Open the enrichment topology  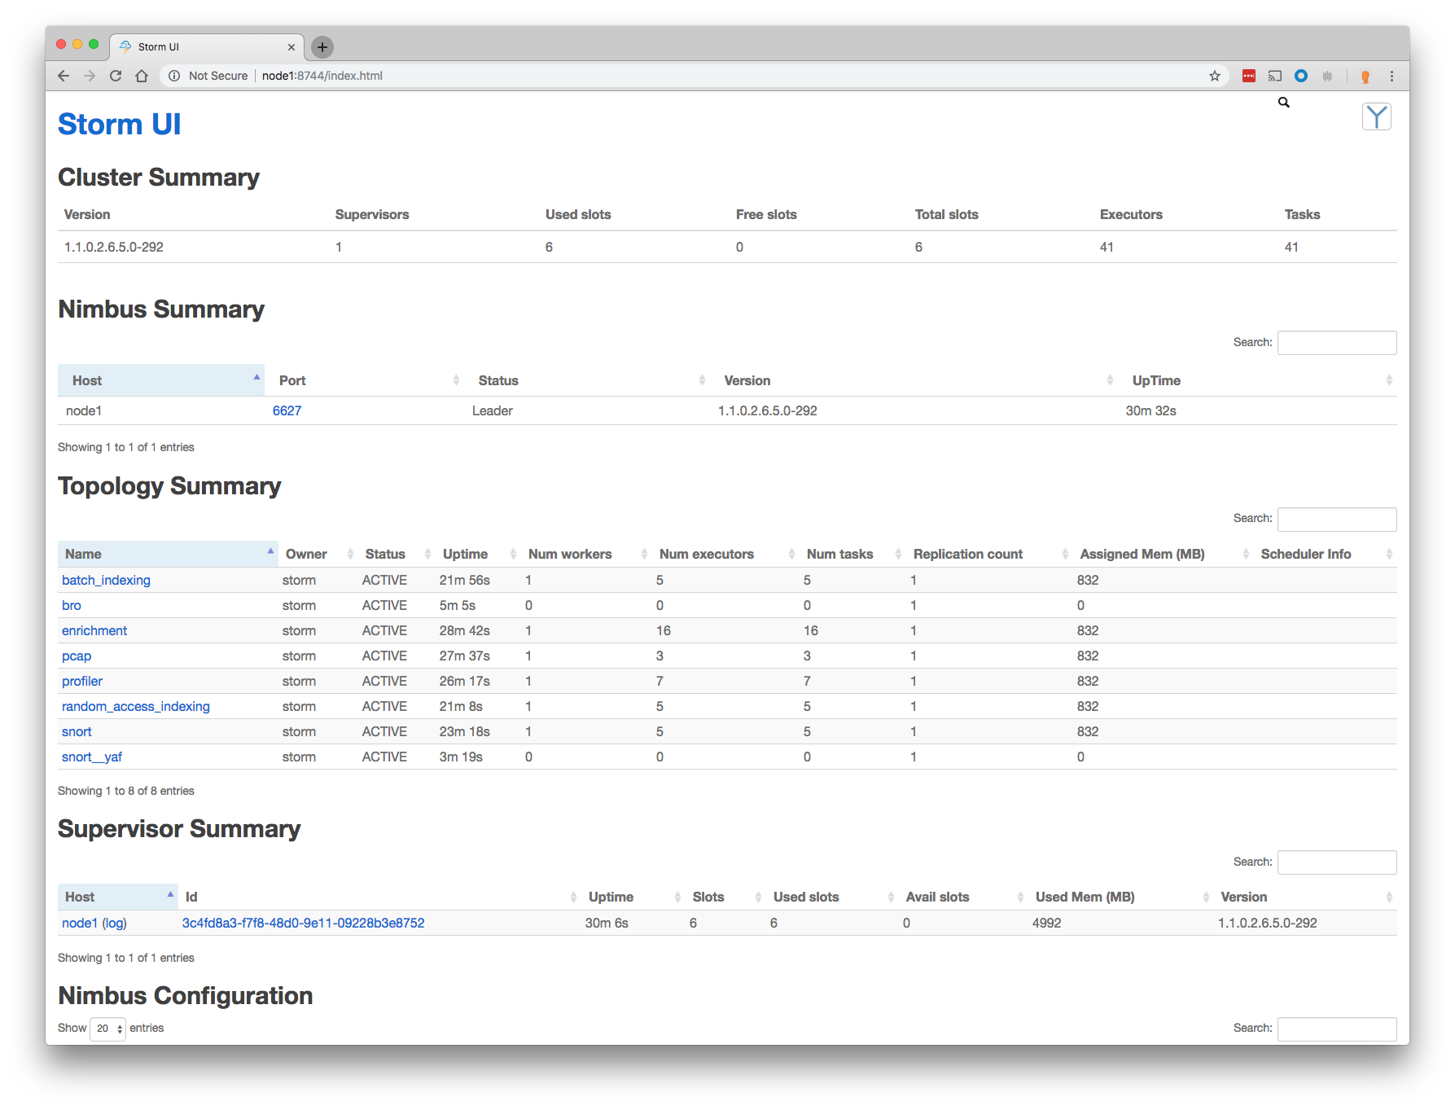point(94,630)
